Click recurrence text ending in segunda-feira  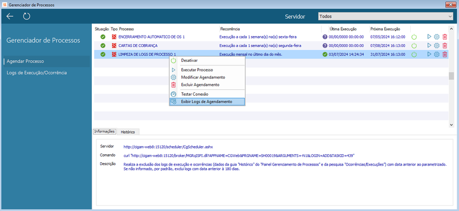(x=260, y=46)
